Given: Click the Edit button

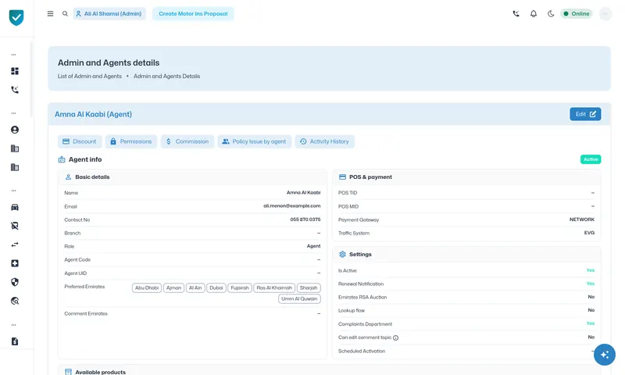Looking at the screenshot, I should click(x=585, y=114).
